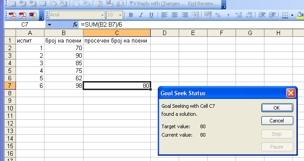This screenshot has height=161, width=304.
Task: Toggle Bold formatting
Action: point(131,15)
